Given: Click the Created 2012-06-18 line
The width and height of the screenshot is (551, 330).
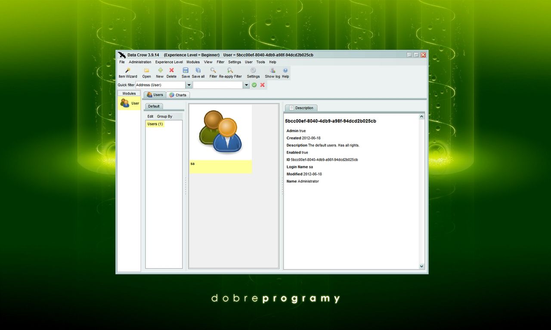Looking at the screenshot, I should (x=303, y=138).
